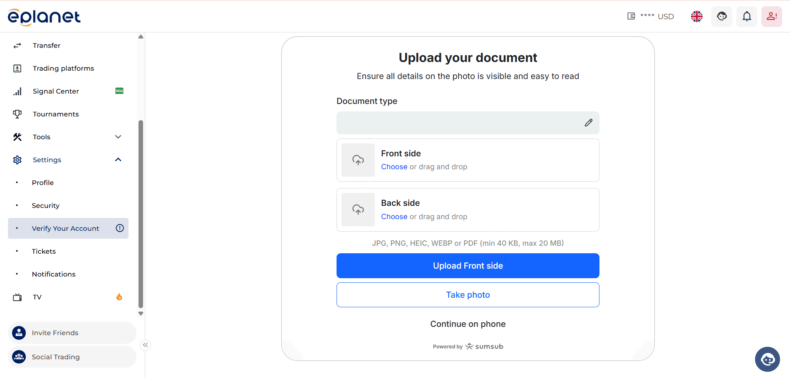Click the pencil icon to edit document type
The image size is (790, 378).
coord(588,123)
